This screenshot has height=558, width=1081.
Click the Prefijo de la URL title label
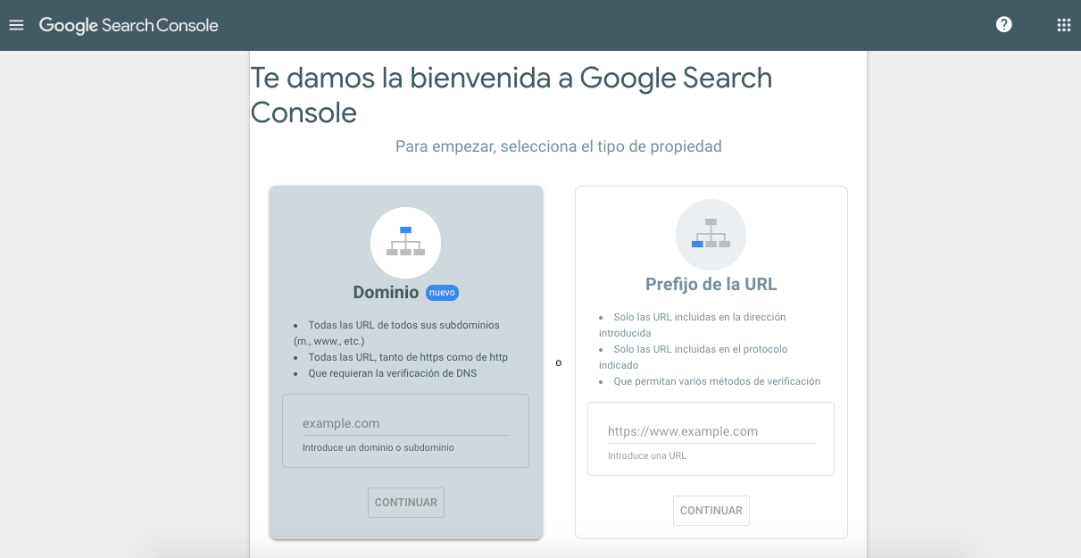click(711, 284)
